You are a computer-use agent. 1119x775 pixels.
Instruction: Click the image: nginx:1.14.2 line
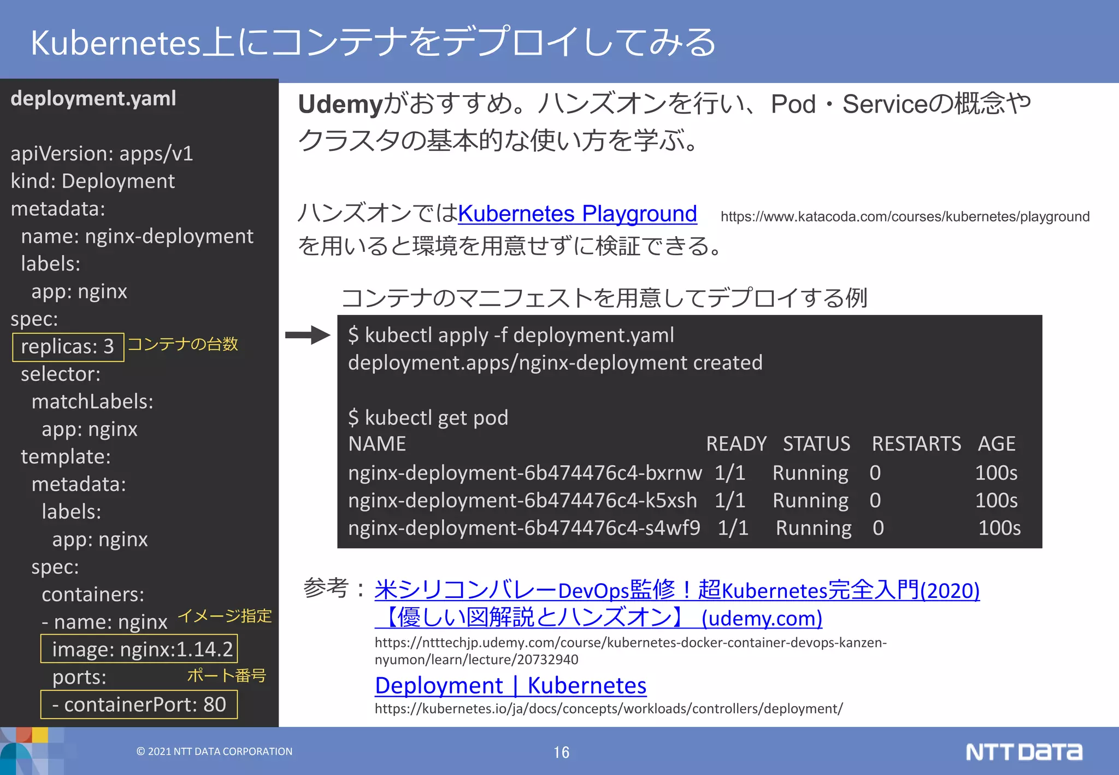tap(139, 649)
